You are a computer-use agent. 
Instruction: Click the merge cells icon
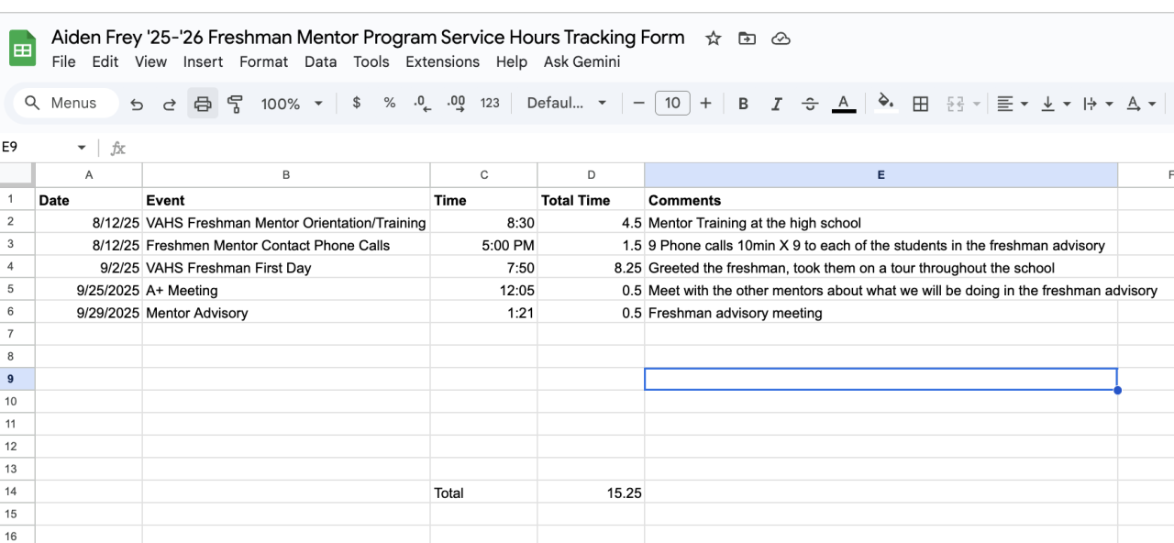(955, 104)
